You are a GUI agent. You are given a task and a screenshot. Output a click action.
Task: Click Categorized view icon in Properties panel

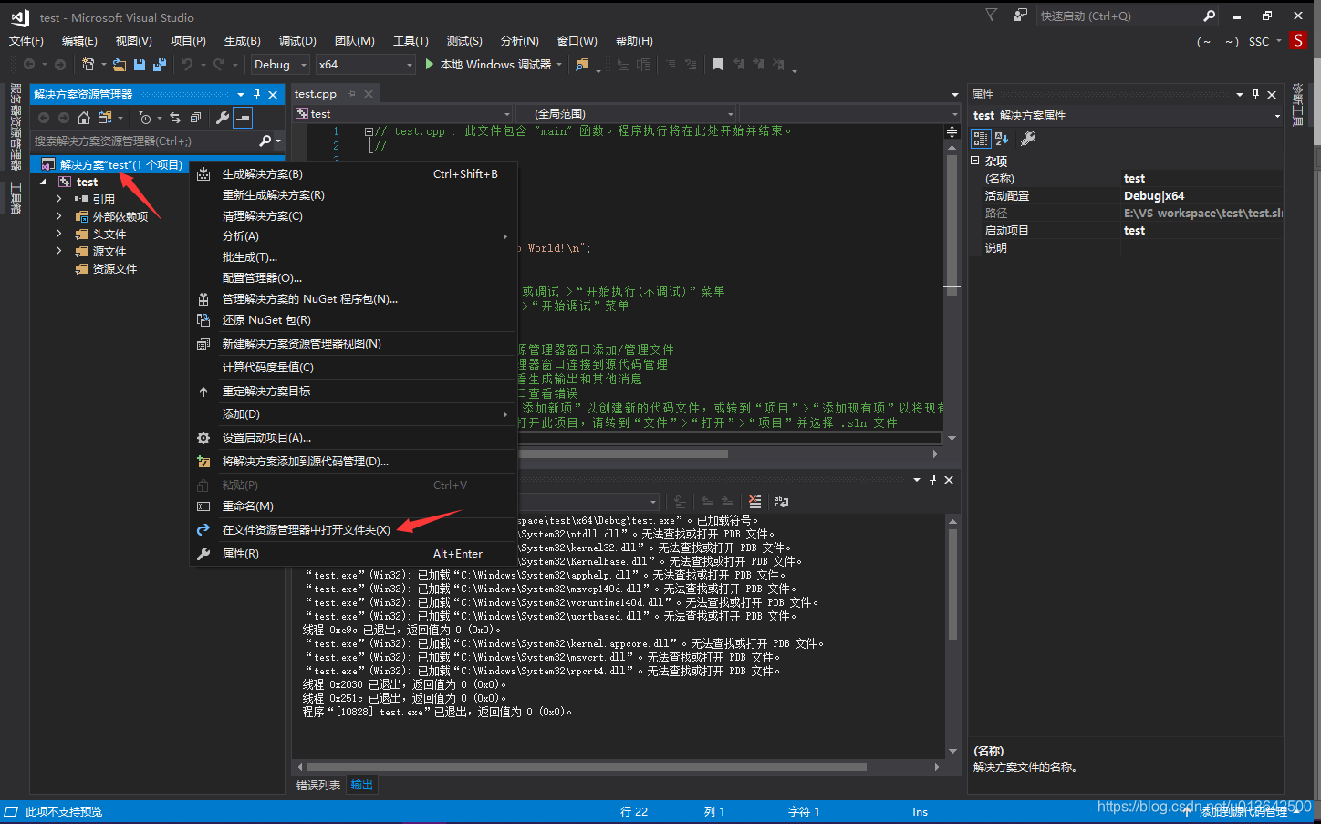981,139
